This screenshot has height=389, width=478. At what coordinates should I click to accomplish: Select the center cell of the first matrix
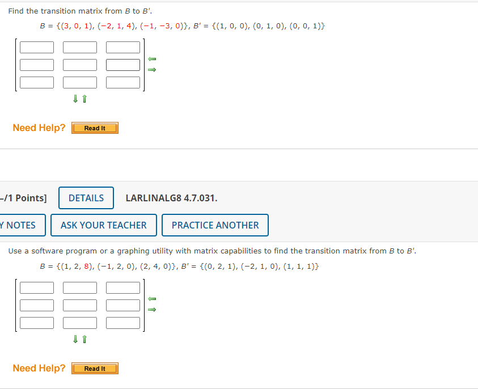[x=79, y=65]
